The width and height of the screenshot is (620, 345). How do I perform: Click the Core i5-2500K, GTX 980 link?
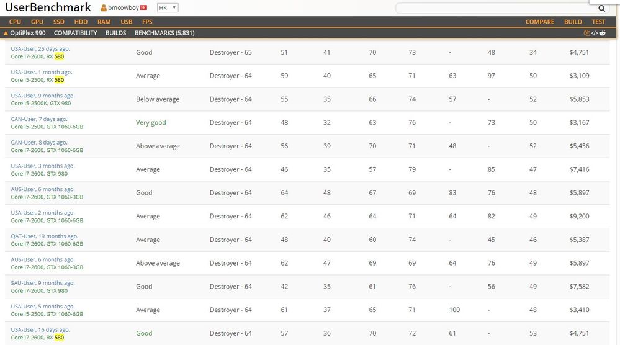click(41, 103)
